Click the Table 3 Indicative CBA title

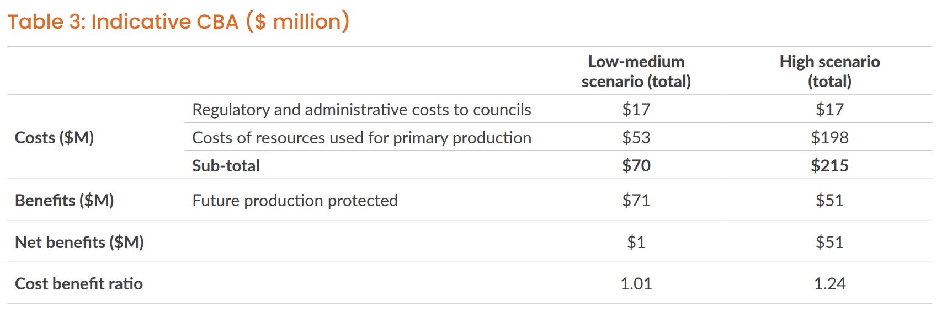pos(178,22)
